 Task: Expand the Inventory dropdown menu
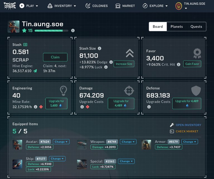[75, 6]
